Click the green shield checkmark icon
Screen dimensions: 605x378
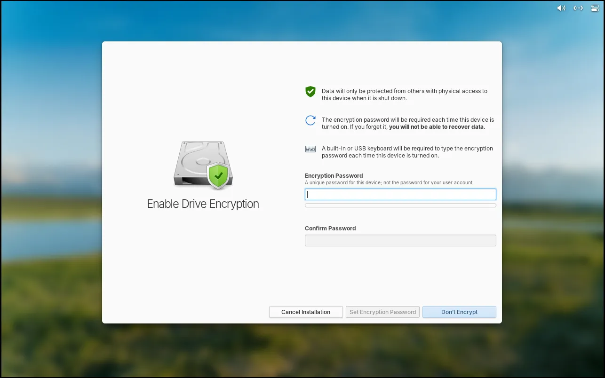click(x=310, y=92)
